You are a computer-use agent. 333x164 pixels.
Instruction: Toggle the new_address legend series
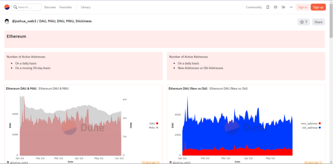(x=311, y=123)
